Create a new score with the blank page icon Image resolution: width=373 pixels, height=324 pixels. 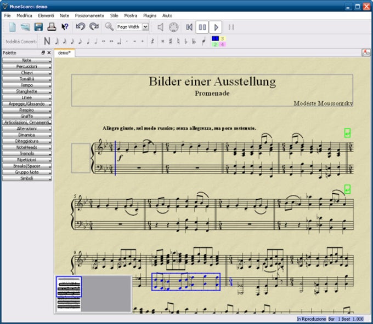pyautogui.click(x=12, y=27)
